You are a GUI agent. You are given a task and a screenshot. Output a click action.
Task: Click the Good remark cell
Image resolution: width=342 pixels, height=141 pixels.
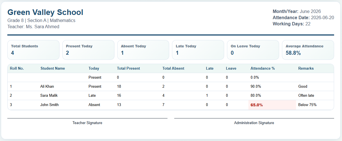[315, 87]
